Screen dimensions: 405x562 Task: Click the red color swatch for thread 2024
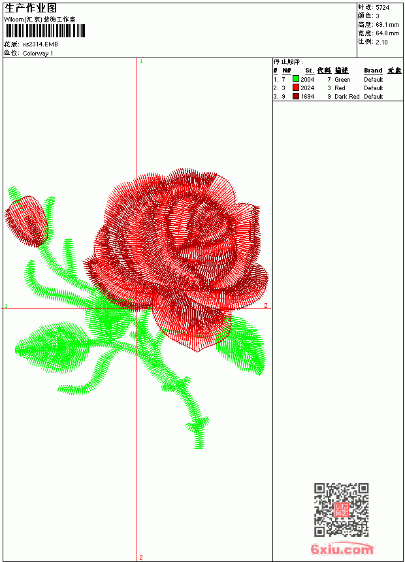point(296,88)
